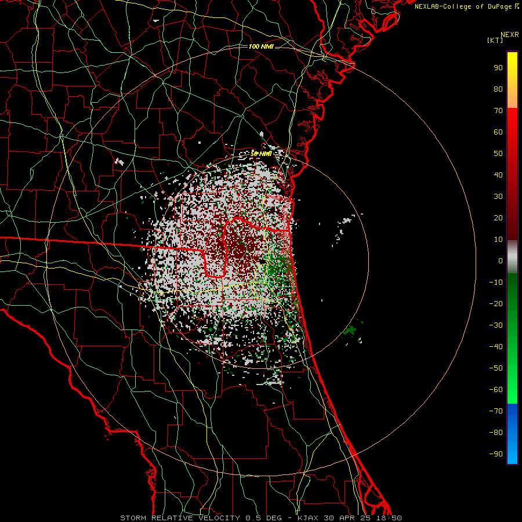Click the KJAX radar site identifier
Viewport: 522px width, 522px height.
tap(307, 518)
